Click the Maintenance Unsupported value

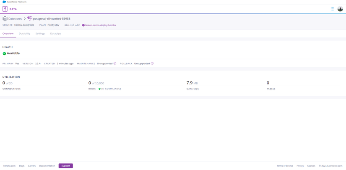(x=104, y=63)
